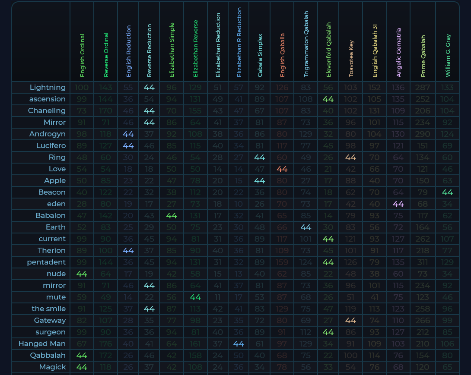Select the Reverse Ordinal column header
Screen dimensions: 471x375
106,55
